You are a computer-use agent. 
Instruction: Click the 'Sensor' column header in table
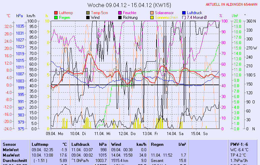coord(9,144)
